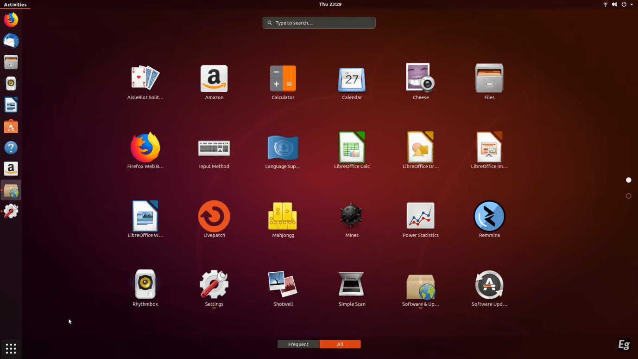Launch LibreOffice Impress
Image resolution: width=638 pixels, height=359 pixels.
coord(489,151)
